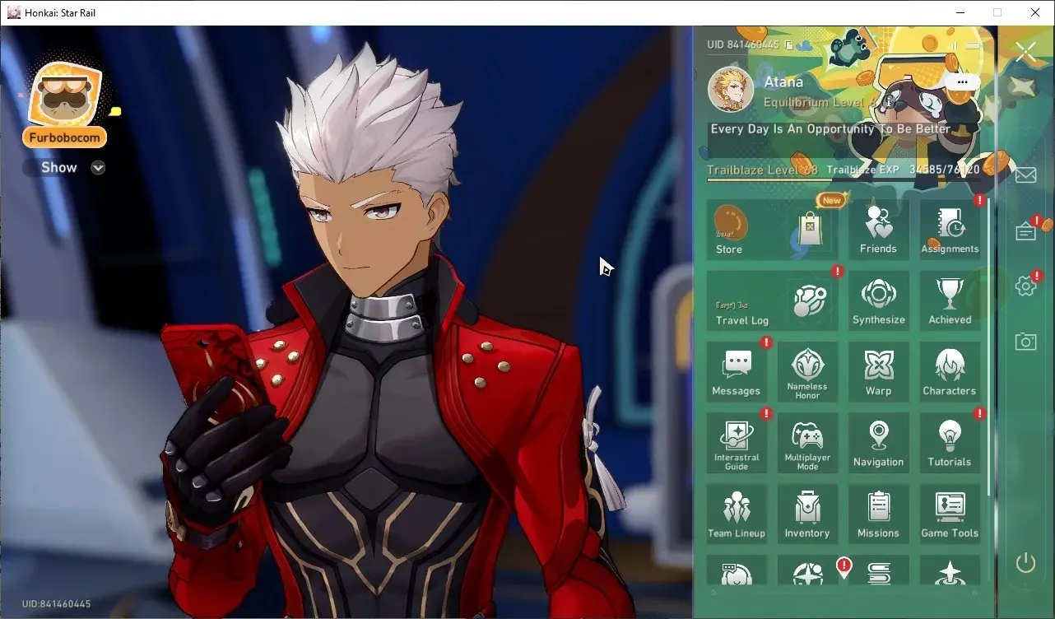
Task: Click the phone menu vertical scrollbar
Action: tap(989, 346)
